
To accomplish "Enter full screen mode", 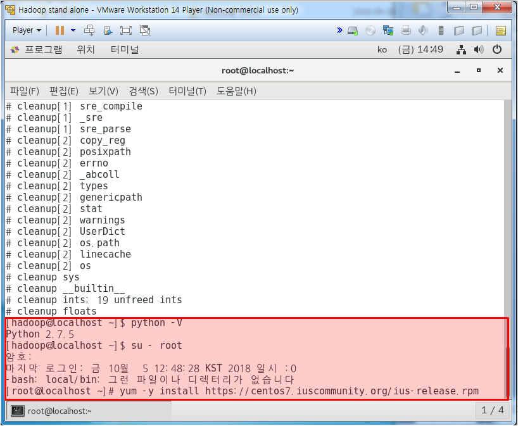I will tap(126, 30).
